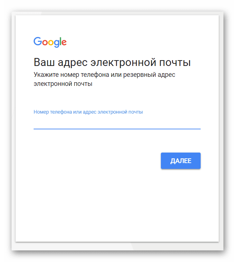This screenshot has height=262, width=235.
Task: Click the subtitle's second line электронной почты
Action: point(63,84)
